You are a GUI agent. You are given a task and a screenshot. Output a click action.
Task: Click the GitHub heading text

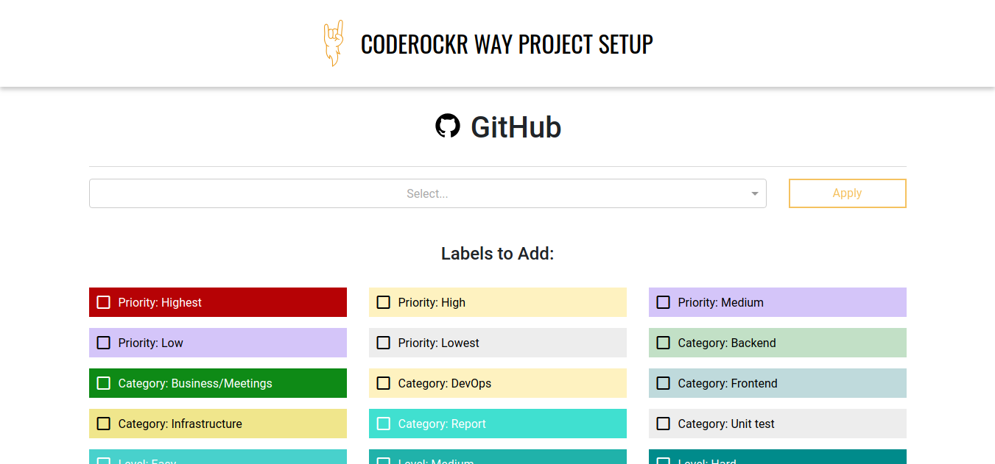tap(516, 127)
